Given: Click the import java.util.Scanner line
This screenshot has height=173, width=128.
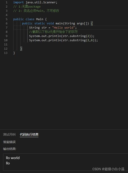Looking at the screenshot, I should [35, 2].
